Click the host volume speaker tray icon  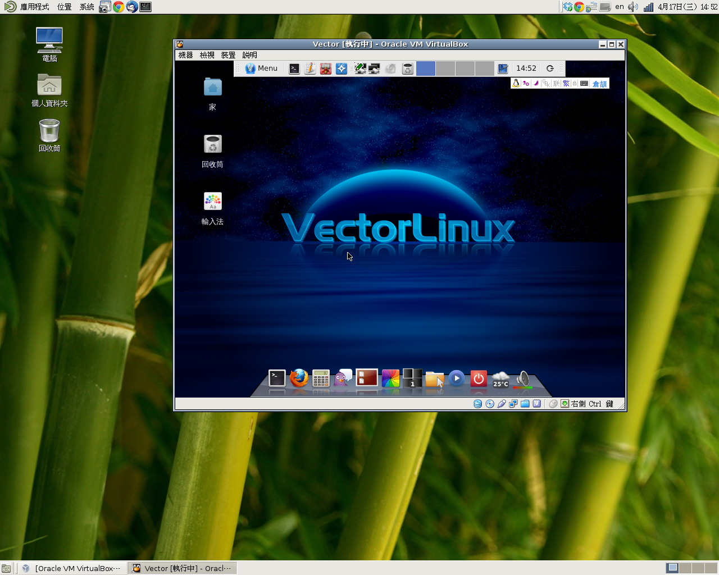point(633,7)
